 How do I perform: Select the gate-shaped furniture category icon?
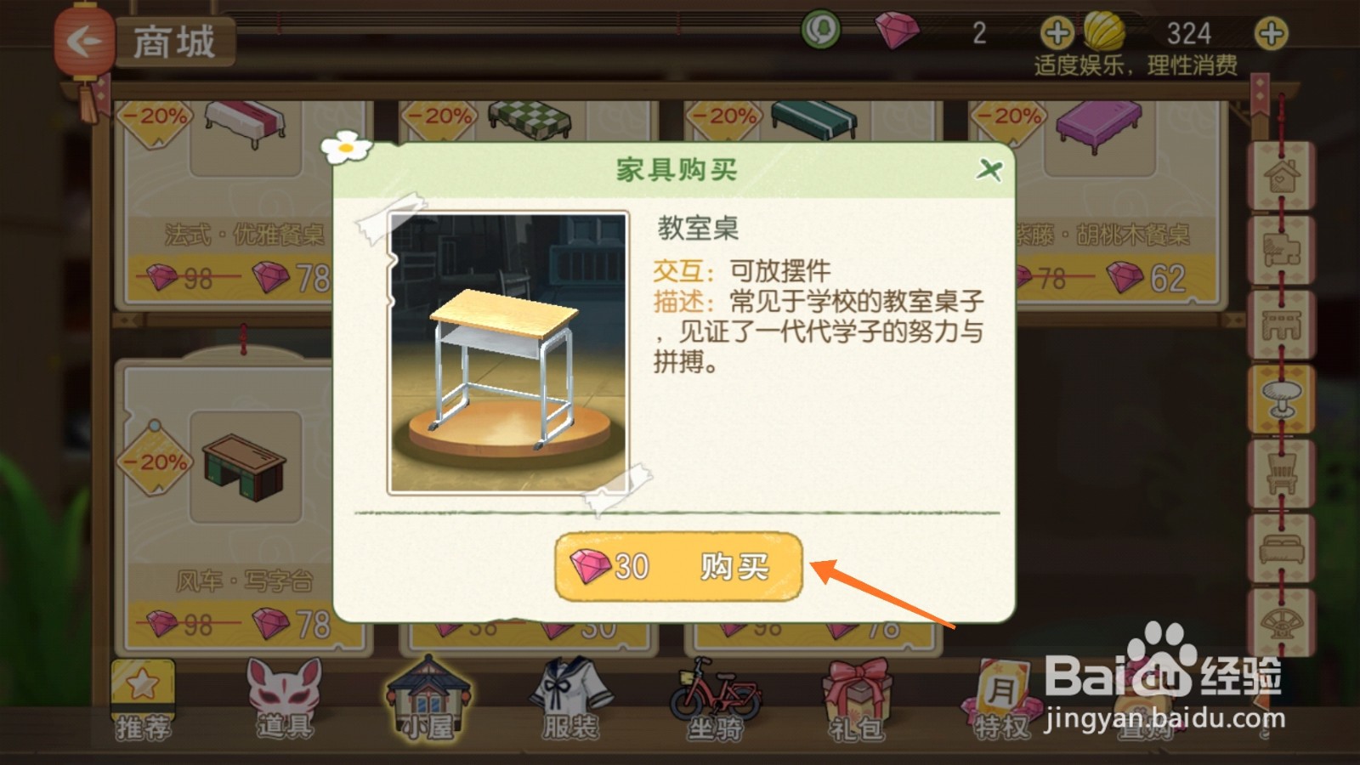1282,325
